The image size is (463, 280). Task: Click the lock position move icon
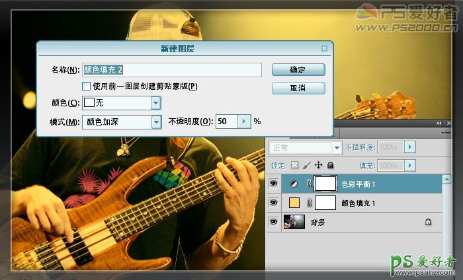318,165
